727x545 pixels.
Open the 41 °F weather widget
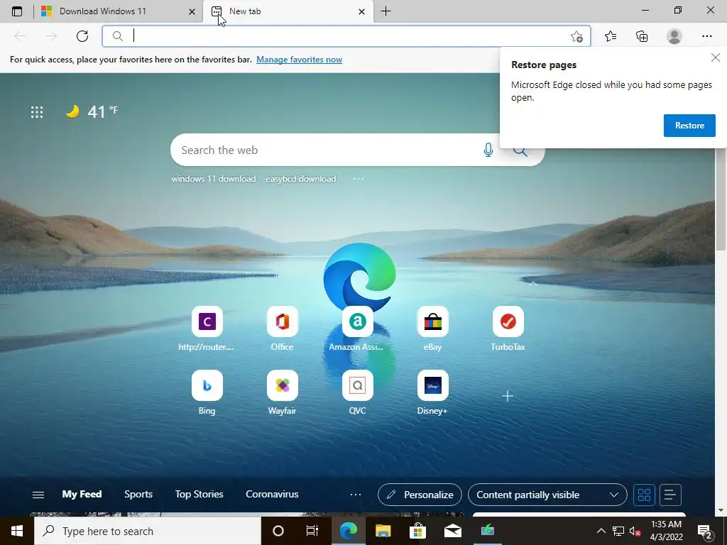[x=92, y=111]
